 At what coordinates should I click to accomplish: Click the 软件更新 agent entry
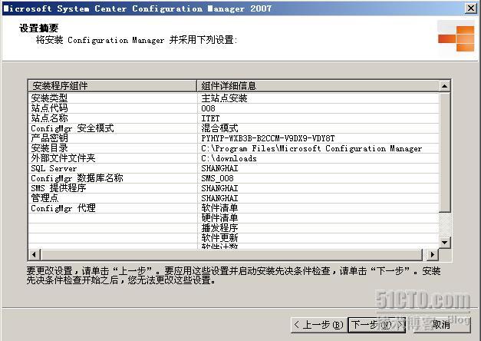click(x=219, y=238)
